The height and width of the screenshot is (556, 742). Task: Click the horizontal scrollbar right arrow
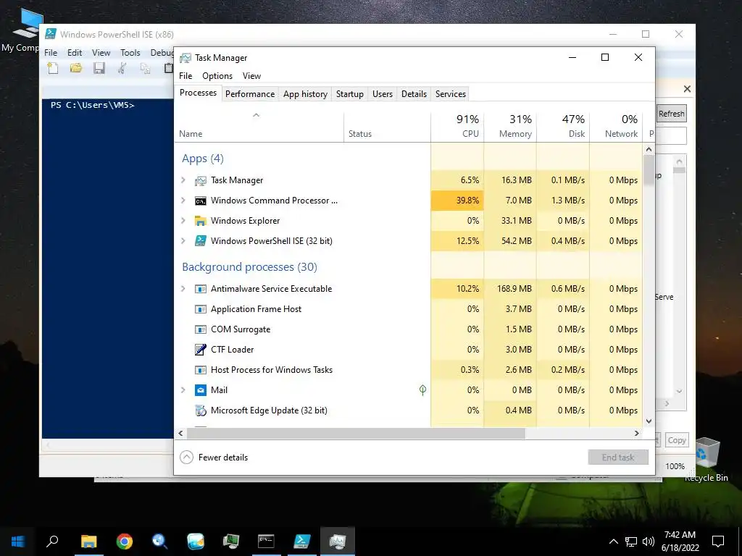(637, 433)
